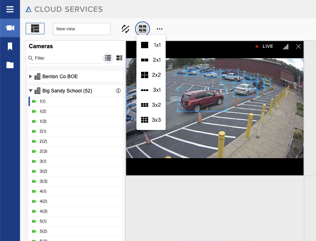The image size is (316, 241).
Task: Switch camera list to list view
Action: coord(108,58)
